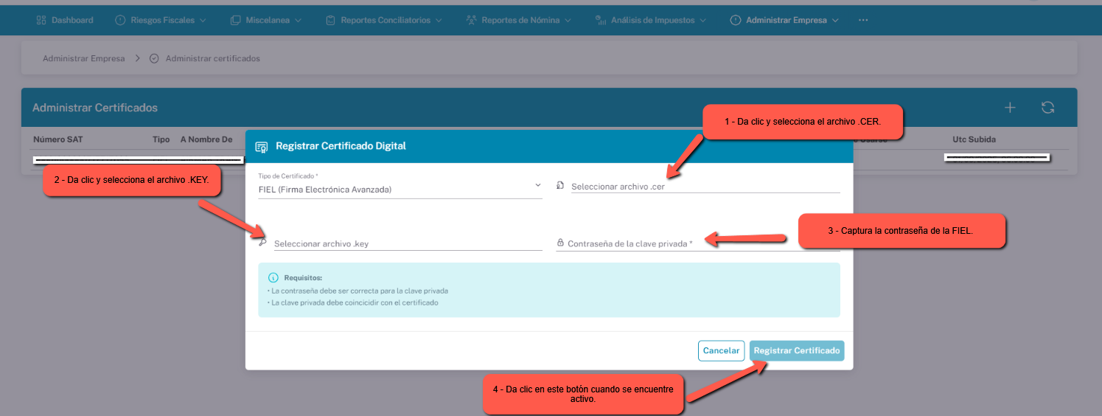This screenshot has height=416, width=1102.
Task: Click the Administrar Empresa breadcrumb link
Action: coord(83,58)
